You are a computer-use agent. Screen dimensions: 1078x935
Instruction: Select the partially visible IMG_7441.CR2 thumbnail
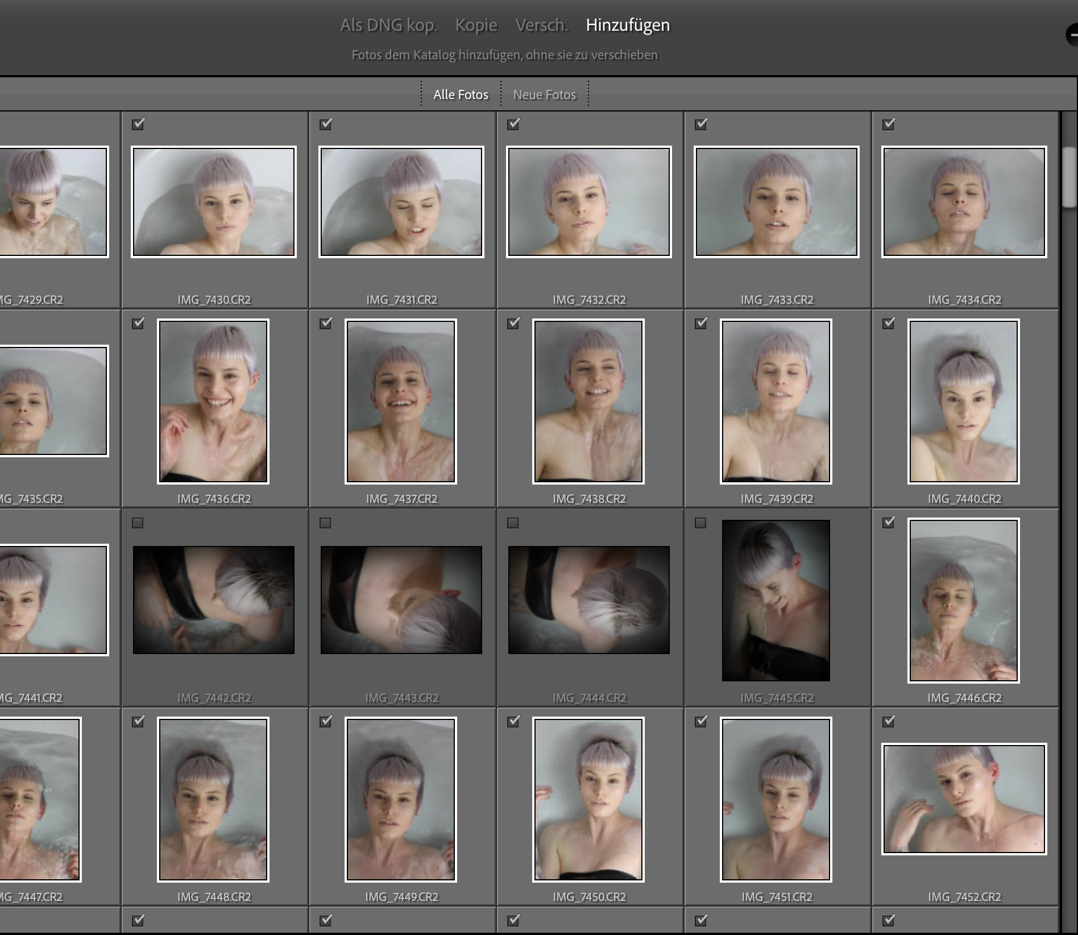[54, 600]
